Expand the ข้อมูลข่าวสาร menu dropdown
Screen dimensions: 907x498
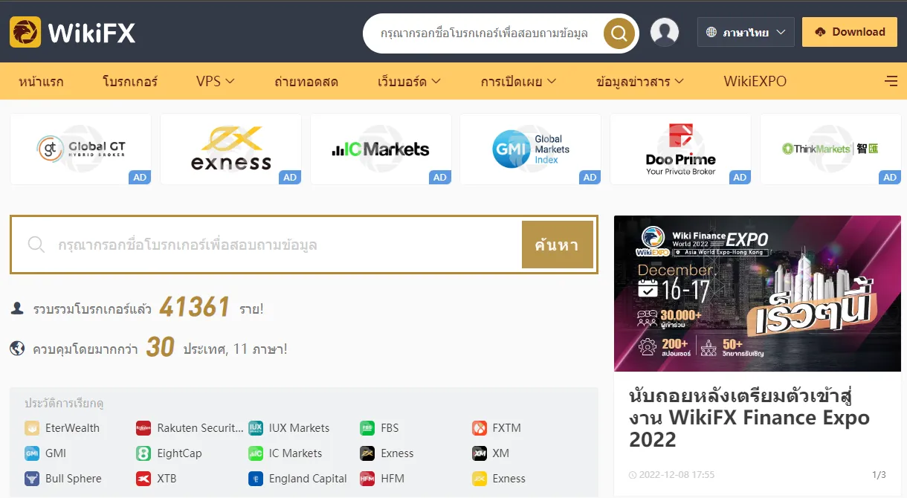pos(640,82)
